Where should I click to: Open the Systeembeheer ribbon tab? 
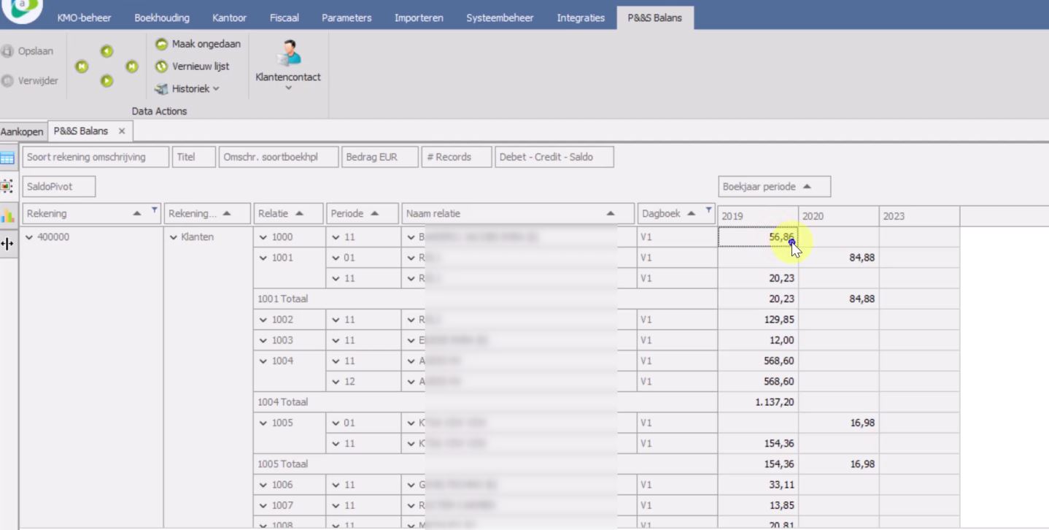point(500,18)
